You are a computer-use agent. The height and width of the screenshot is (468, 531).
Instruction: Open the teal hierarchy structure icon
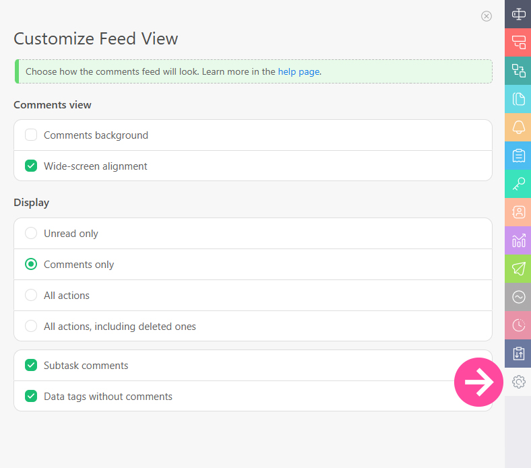518,71
